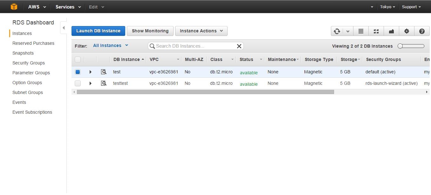Open the help question mark icon
This screenshot has width=431, height=195.
[x=422, y=31]
